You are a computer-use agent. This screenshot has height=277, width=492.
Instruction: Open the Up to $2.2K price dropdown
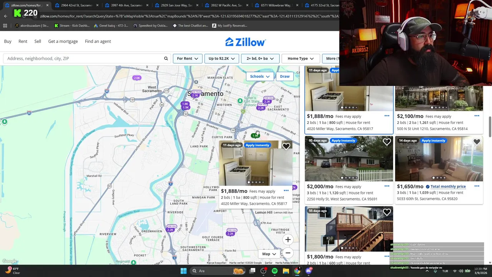click(x=221, y=58)
